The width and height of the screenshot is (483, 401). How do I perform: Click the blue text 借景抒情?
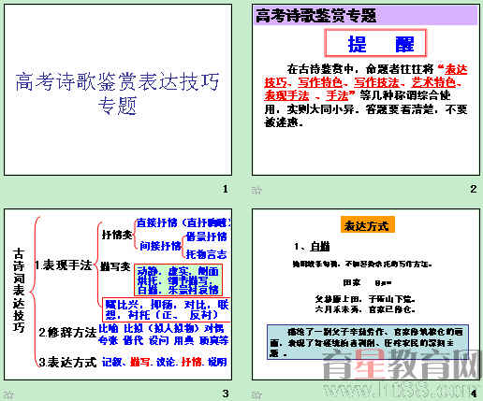[207, 236]
